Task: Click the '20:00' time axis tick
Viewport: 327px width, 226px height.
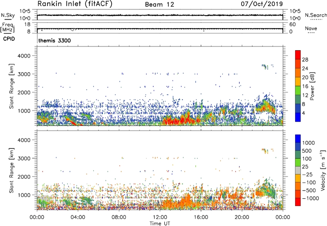Action: tap(242, 217)
